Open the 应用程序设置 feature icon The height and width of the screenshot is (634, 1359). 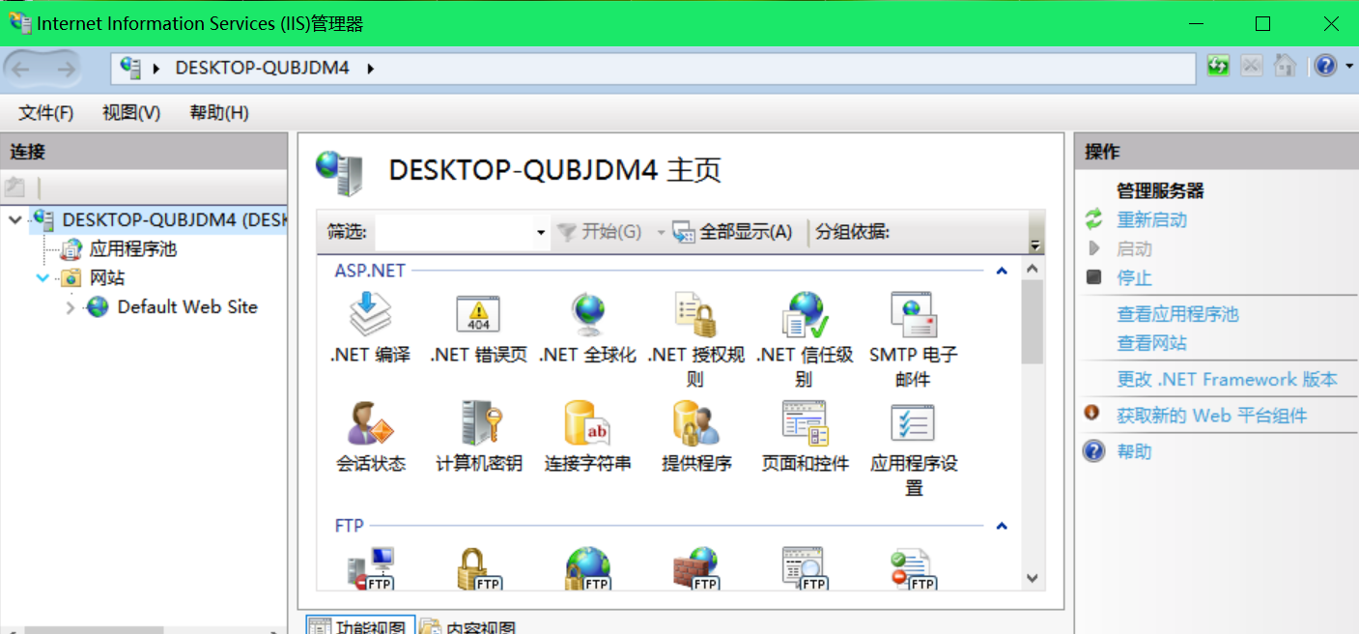point(913,423)
